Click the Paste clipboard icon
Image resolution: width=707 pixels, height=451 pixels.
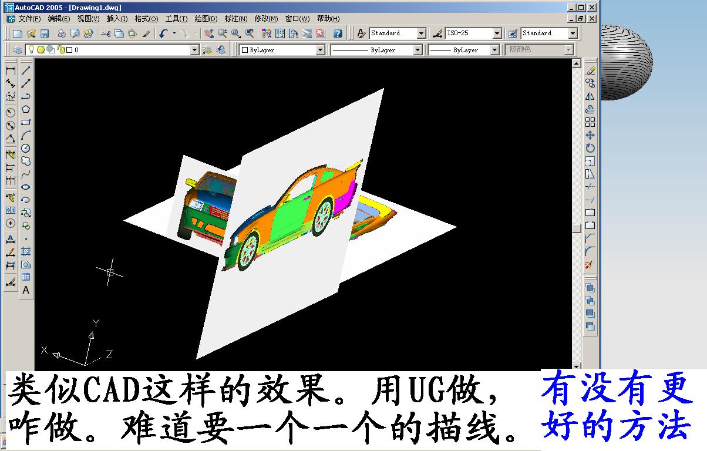coord(132,33)
